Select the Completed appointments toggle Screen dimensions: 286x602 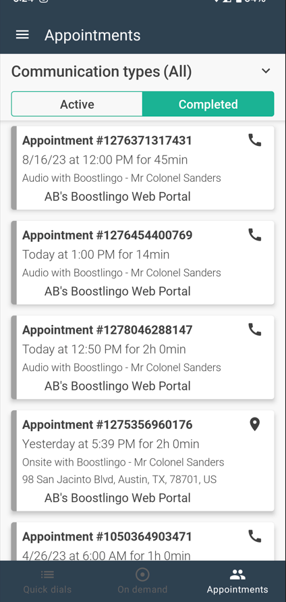208,104
